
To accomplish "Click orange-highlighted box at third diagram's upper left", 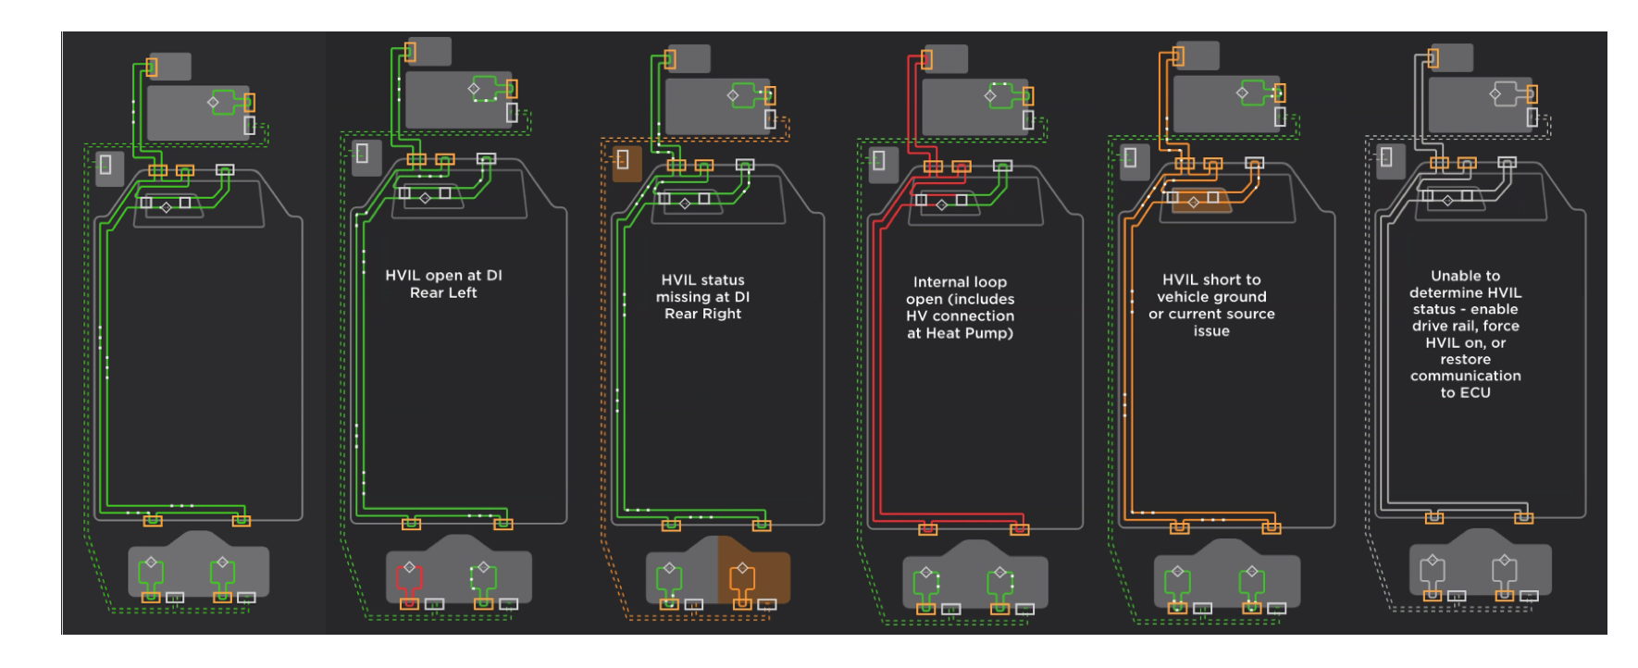I will click(627, 162).
